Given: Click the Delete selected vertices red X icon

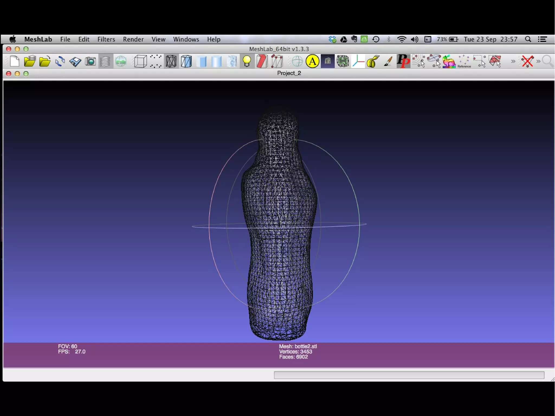Looking at the screenshot, I should 527,61.
